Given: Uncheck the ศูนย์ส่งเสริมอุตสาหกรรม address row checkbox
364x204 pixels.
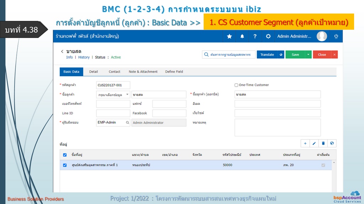Looking at the screenshot, I should click(65, 165).
